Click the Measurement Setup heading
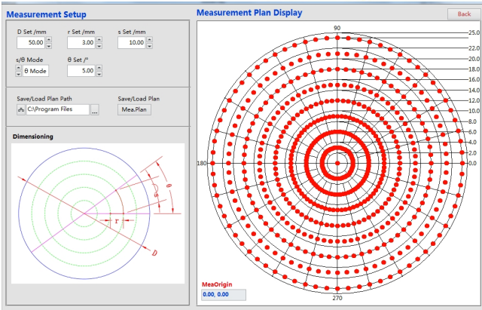The image size is (482, 310). click(47, 14)
